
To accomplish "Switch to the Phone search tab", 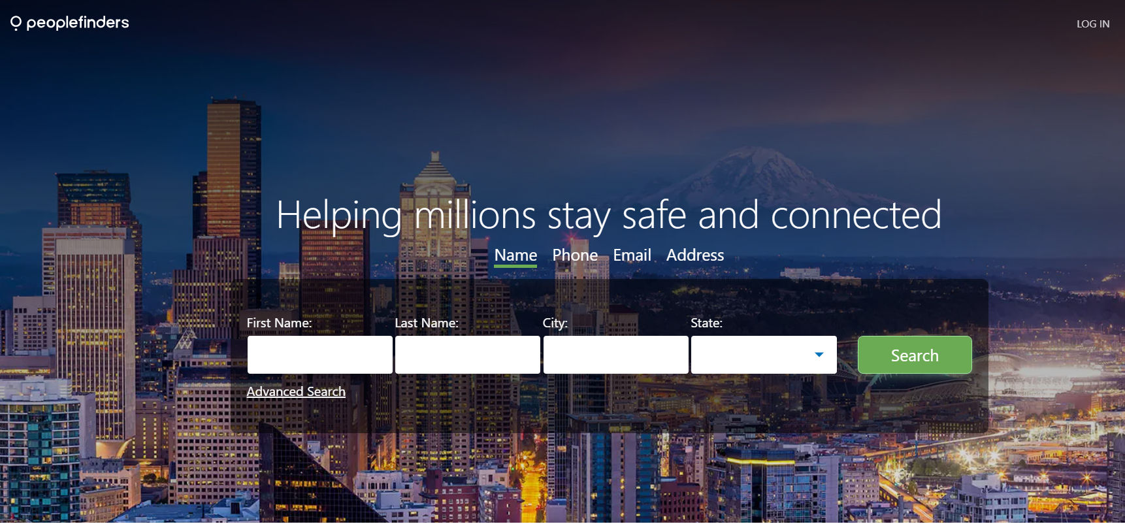I will coord(575,255).
